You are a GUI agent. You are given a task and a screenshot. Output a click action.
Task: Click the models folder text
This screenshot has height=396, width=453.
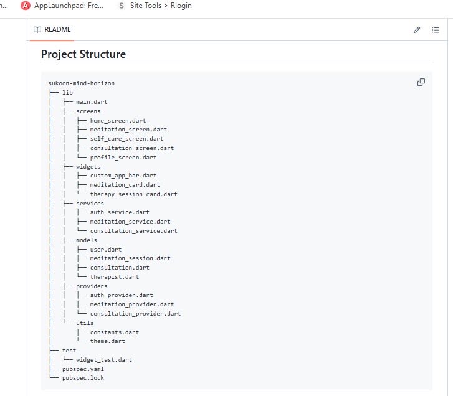(x=87, y=240)
